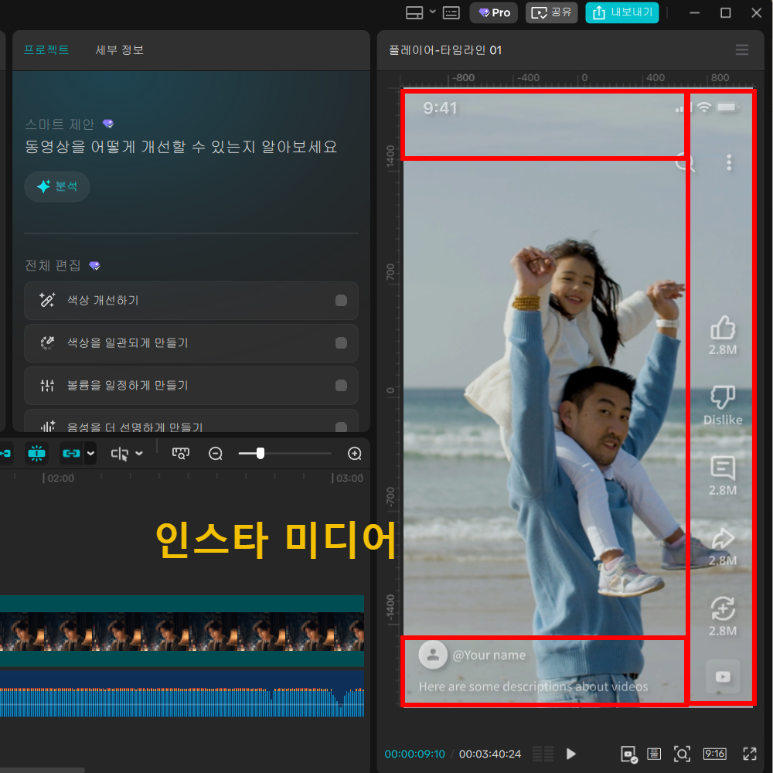773x773 pixels.
Task: Adjust the timeline zoom slider handle
Action: (x=261, y=454)
